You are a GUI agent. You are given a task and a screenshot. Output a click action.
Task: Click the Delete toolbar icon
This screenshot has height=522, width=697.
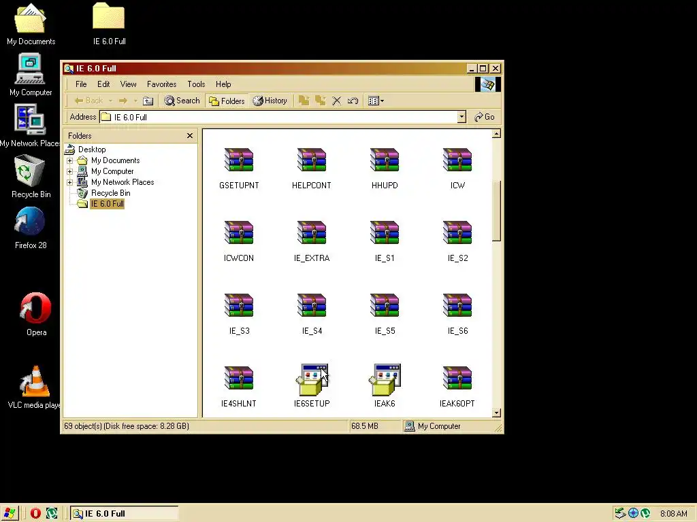coord(336,101)
